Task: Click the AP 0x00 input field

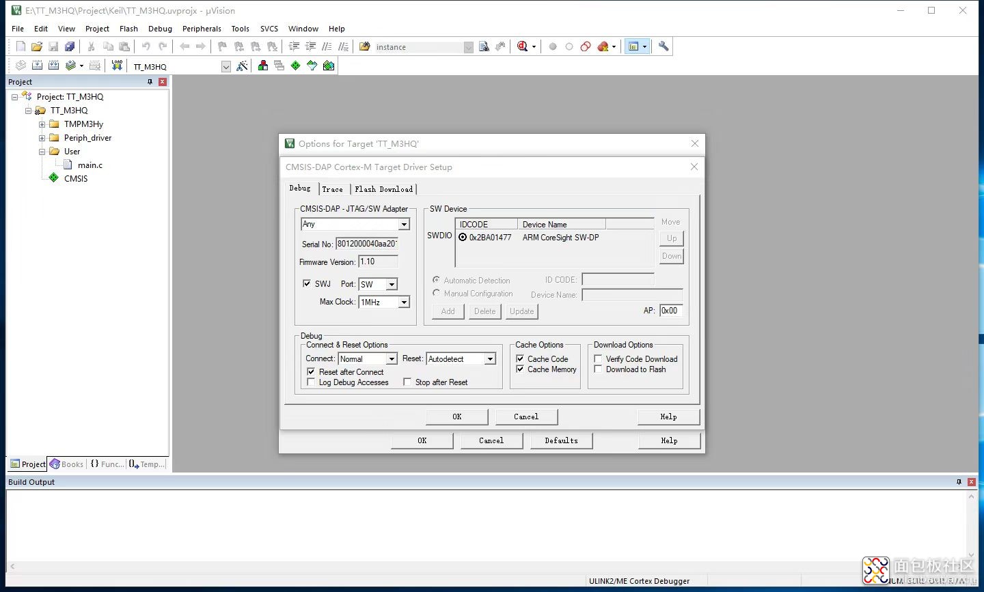Action: click(x=670, y=311)
